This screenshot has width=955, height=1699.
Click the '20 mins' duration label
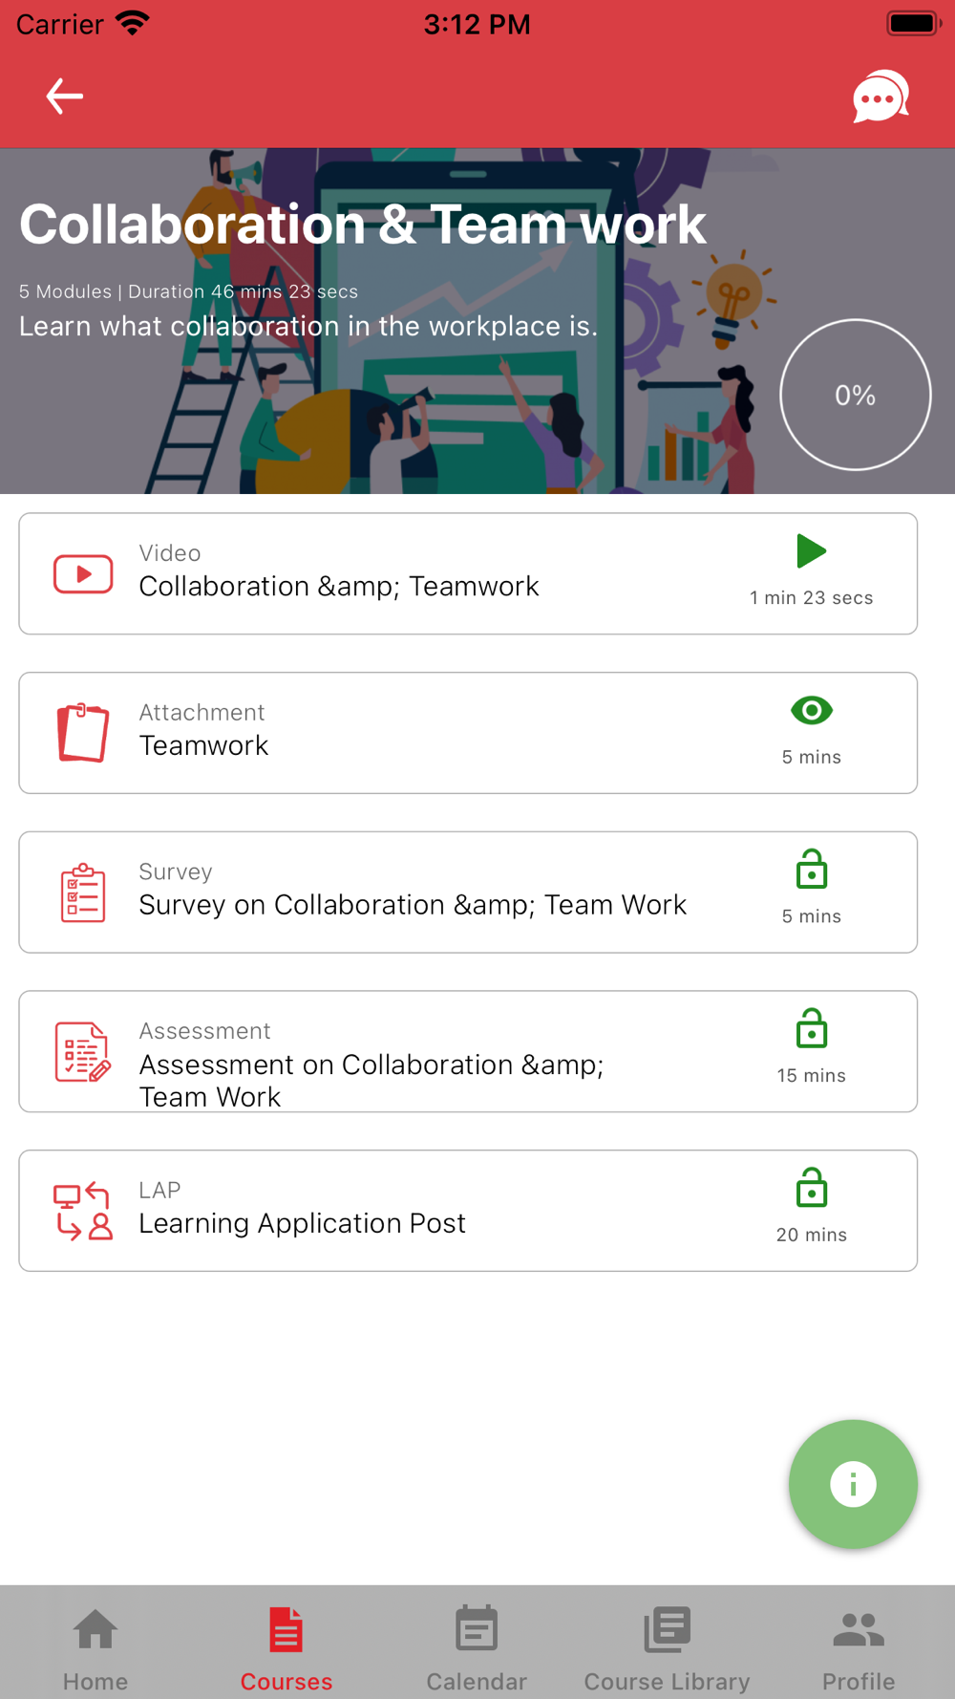tap(811, 1236)
